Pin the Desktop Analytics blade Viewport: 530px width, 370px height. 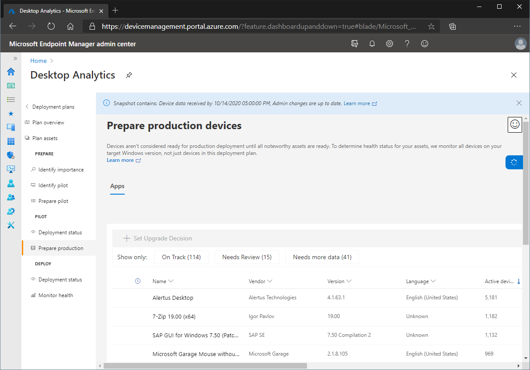point(129,75)
